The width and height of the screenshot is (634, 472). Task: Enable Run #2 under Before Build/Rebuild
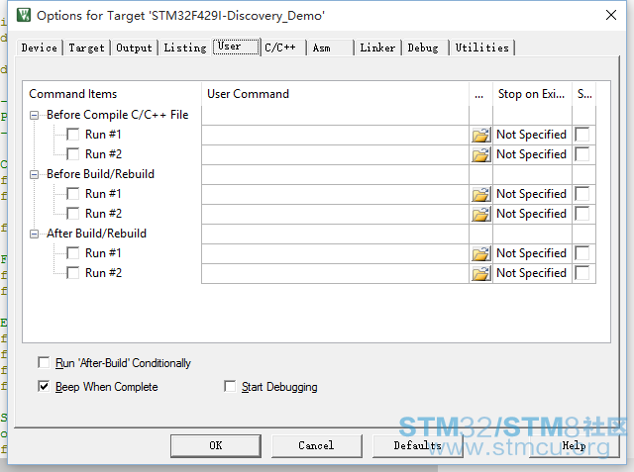click(x=73, y=214)
